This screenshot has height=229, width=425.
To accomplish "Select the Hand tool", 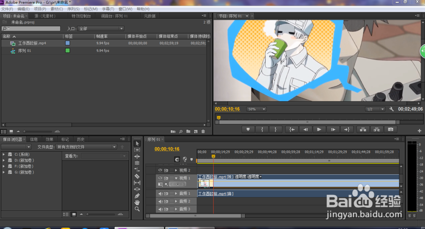I will 137,202.
